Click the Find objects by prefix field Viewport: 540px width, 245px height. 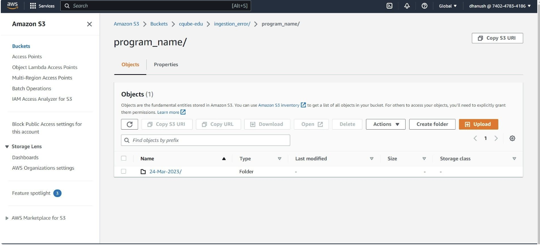click(x=205, y=140)
